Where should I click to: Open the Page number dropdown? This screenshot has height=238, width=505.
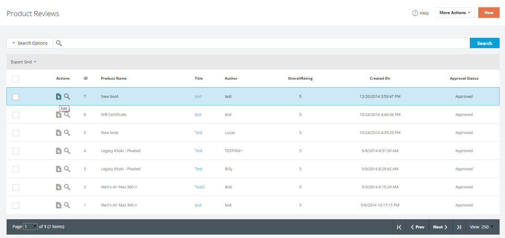pyautogui.click(x=31, y=227)
